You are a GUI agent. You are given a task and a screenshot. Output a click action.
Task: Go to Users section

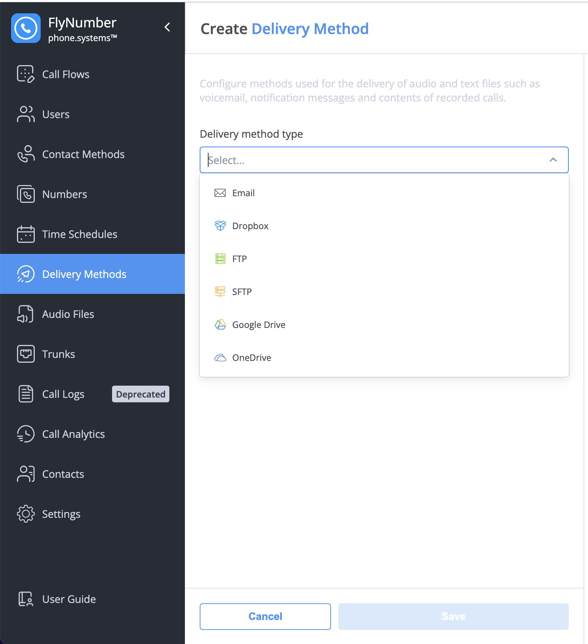(92, 114)
